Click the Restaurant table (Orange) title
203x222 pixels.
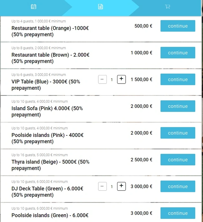point(50,31)
